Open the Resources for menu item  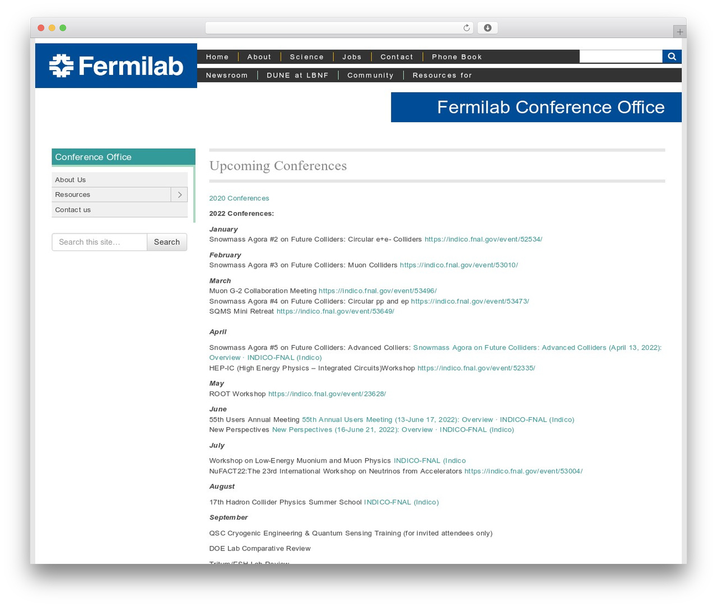[x=443, y=75]
